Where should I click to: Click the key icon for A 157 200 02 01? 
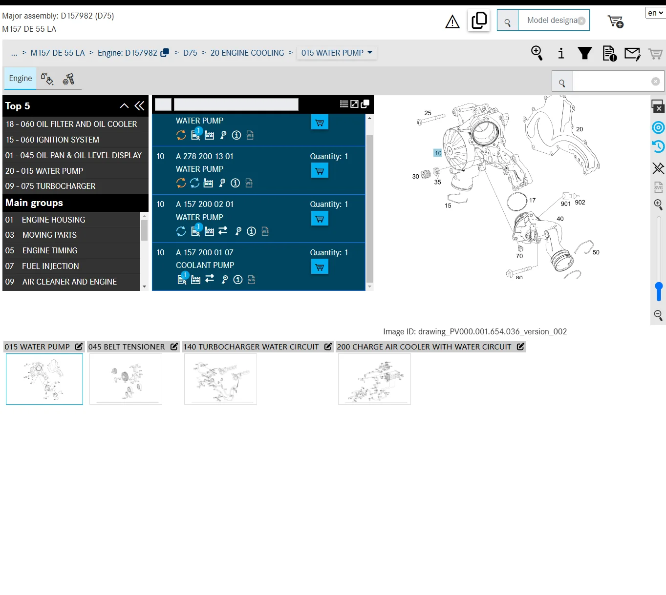tap(238, 231)
